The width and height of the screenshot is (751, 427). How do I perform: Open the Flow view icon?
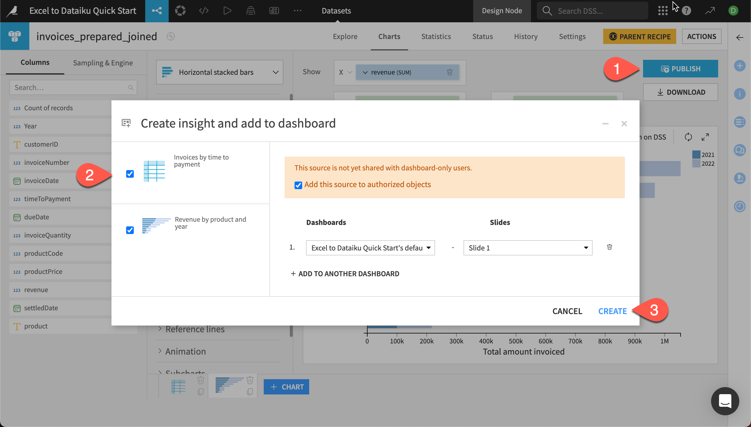tap(157, 11)
